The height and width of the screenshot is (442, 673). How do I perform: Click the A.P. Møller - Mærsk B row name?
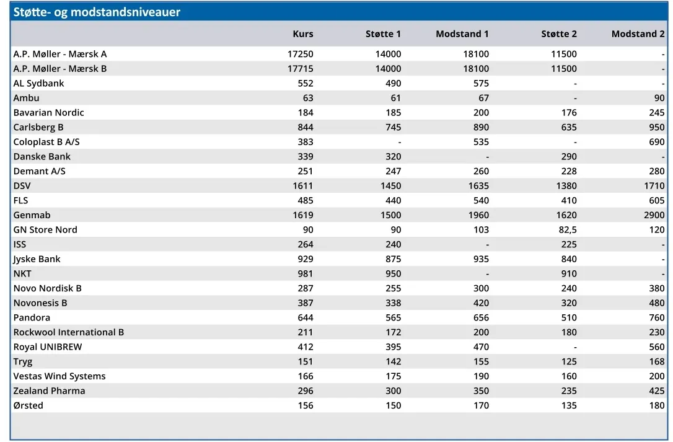click(x=60, y=69)
